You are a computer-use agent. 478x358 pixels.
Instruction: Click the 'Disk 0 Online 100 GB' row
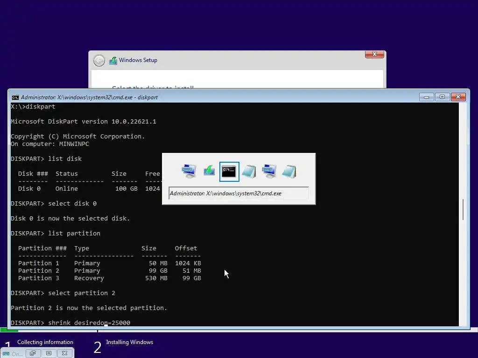[89, 188]
